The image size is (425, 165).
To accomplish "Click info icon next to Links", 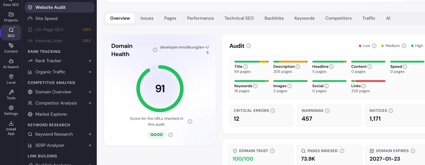I will (x=364, y=86).
